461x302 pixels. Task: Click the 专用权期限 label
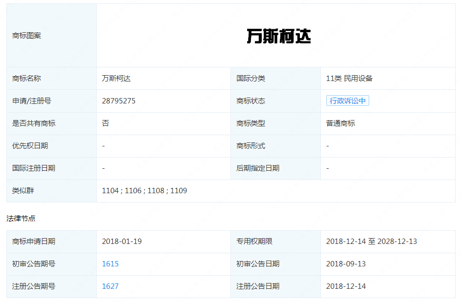(x=254, y=241)
